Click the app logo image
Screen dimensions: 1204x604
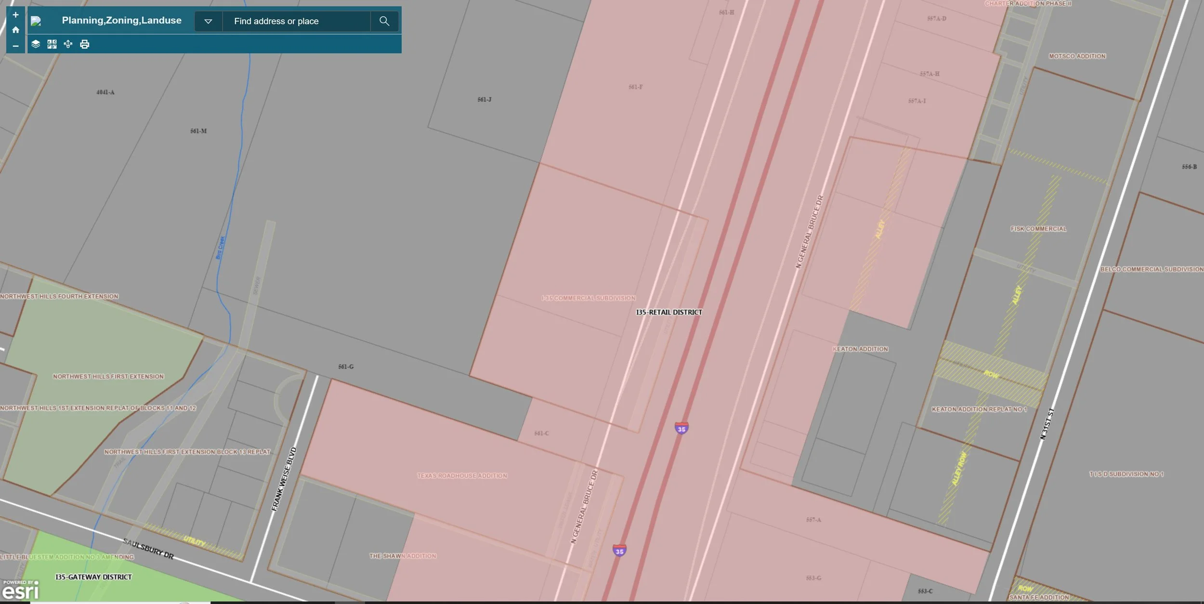coord(36,21)
